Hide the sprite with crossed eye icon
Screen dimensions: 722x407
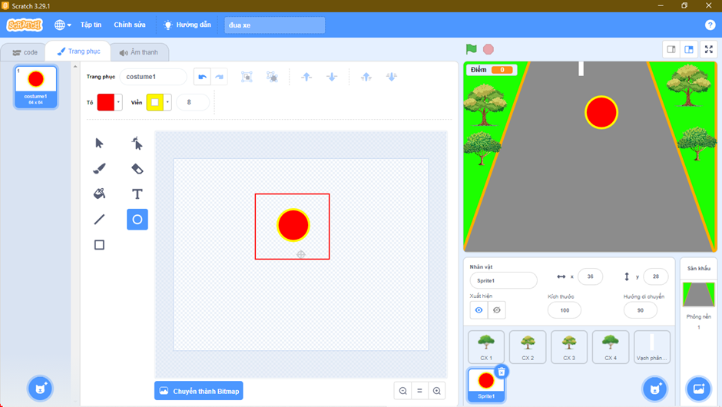tap(497, 309)
